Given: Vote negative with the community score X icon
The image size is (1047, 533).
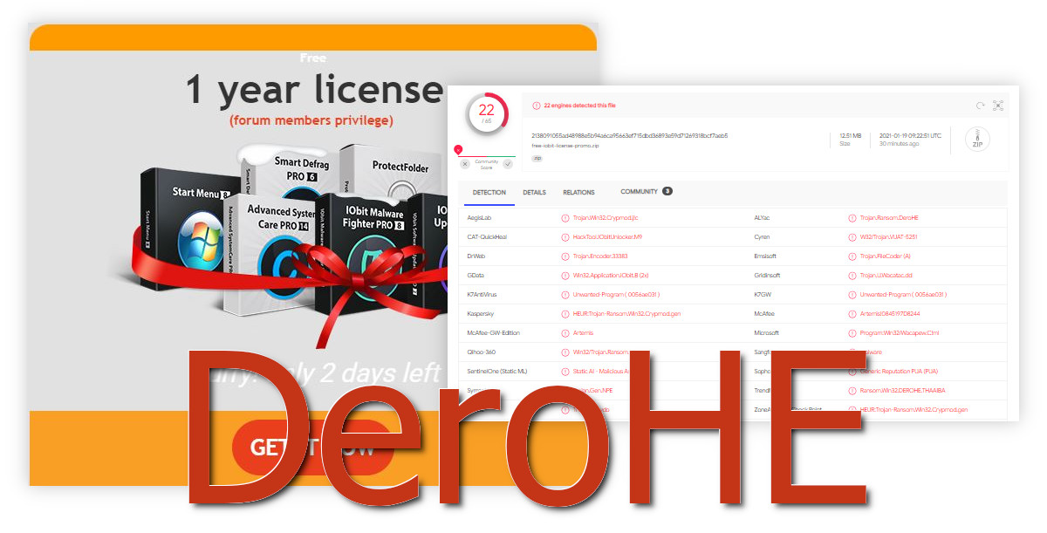Looking at the screenshot, I should (x=465, y=163).
